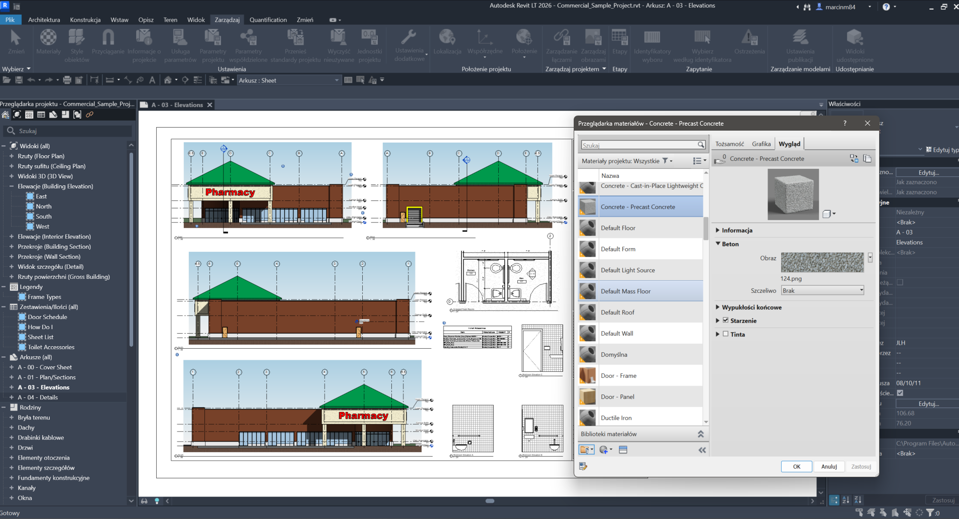Click the Szukaj field in project browser
The width and height of the screenshot is (959, 519).
(67, 131)
